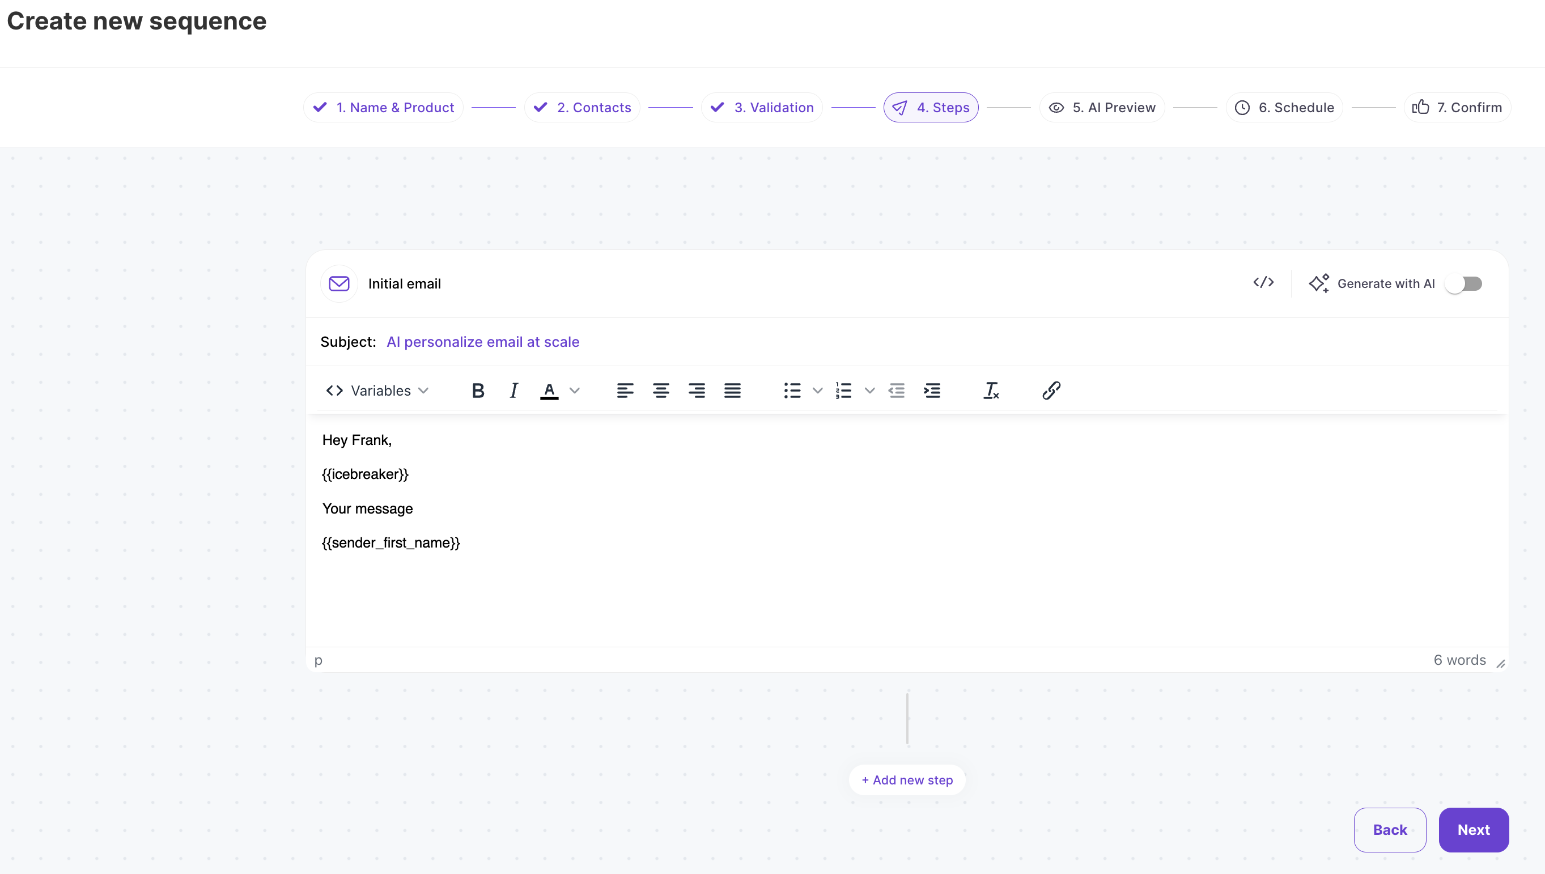The image size is (1545, 874).
Task: Jump to step 5. AI Preview
Action: click(x=1101, y=108)
